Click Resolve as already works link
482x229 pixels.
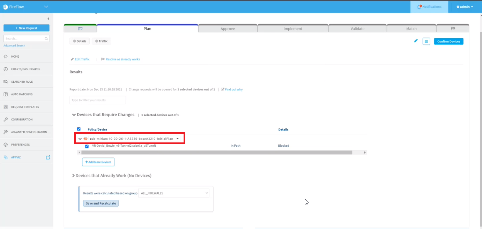[x=123, y=59]
